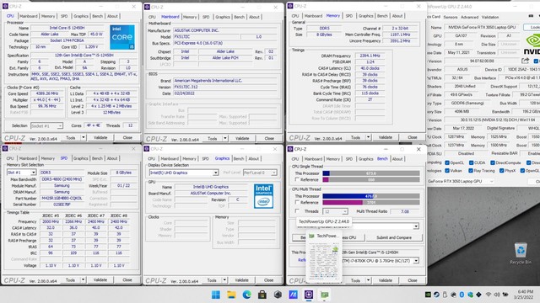Enable the Threads checkbox in Bench window

(297, 211)
